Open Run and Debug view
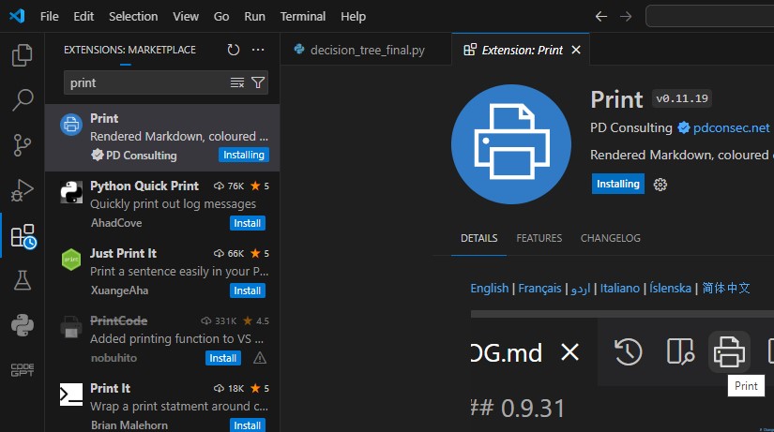This screenshot has height=432, width=774. click(23, 190)
